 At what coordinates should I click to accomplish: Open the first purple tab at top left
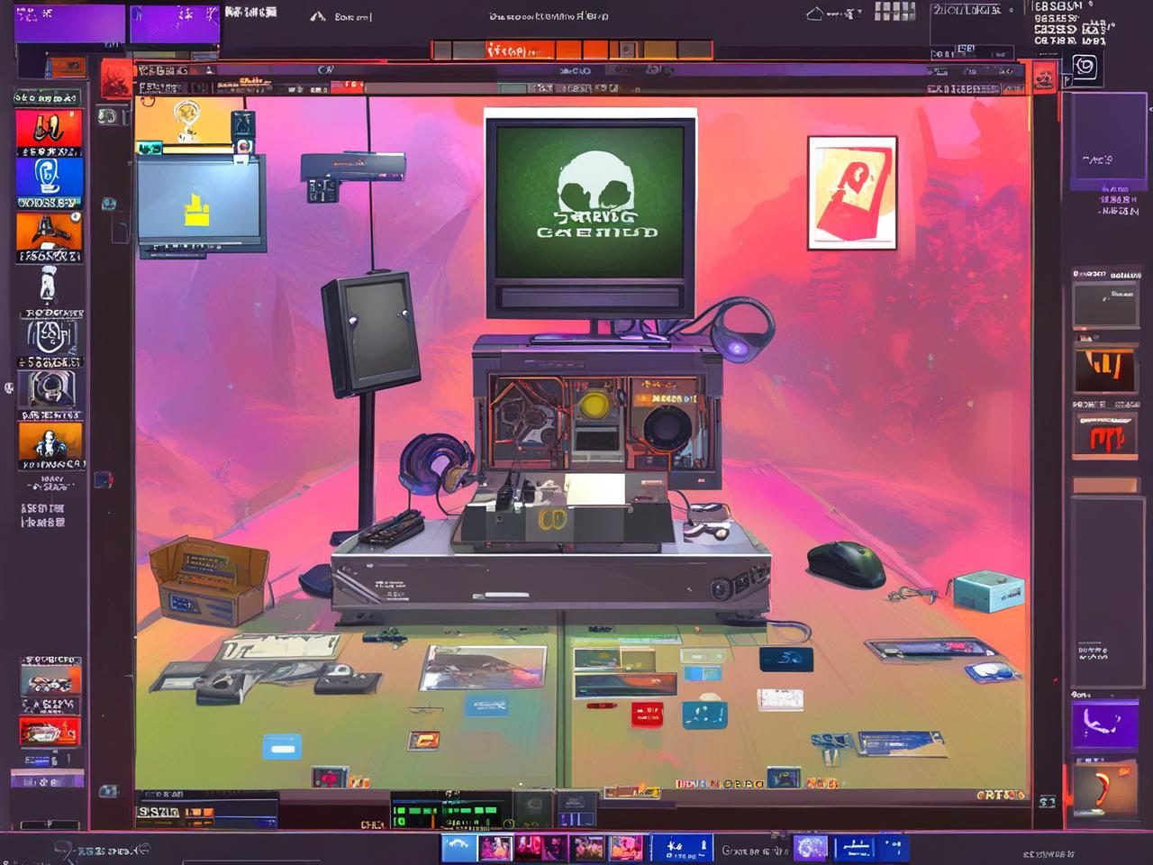coord(69,23)
